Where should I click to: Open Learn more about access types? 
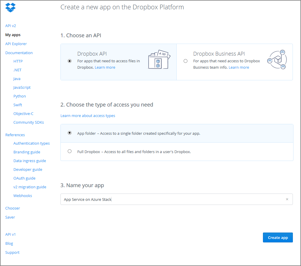88,116
